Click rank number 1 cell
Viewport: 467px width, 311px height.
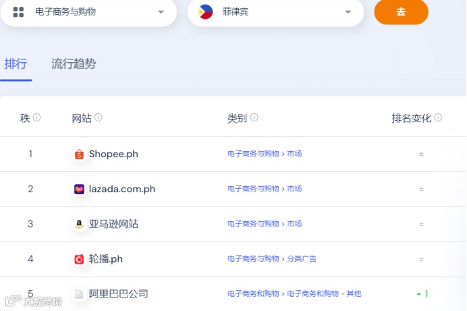pyautogui.click(x=30, y=154)
